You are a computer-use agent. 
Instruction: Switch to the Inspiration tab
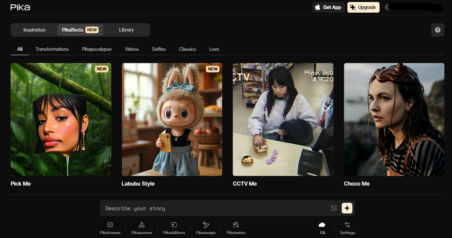tap(34, 30)
